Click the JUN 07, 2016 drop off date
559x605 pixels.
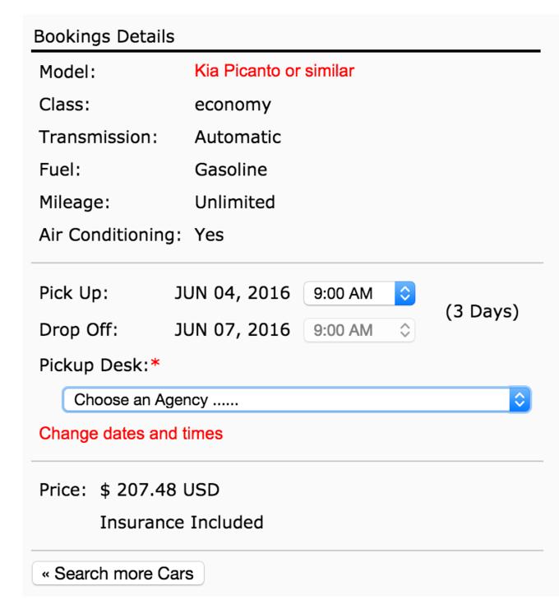pos(233,330)
